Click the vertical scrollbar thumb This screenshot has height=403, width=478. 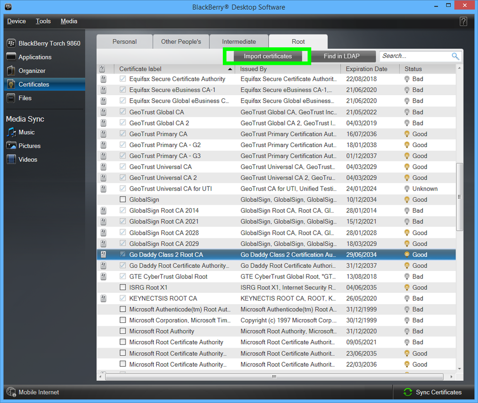(x=459, y=197)
